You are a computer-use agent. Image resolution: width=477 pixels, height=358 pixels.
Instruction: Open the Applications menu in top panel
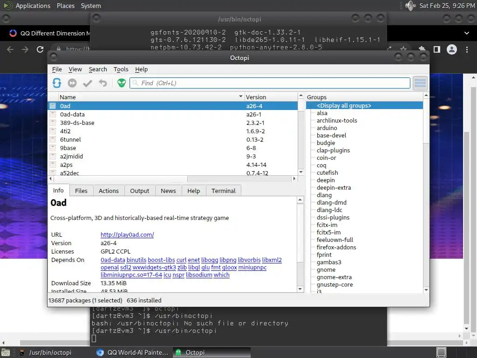tap(33, 6)
